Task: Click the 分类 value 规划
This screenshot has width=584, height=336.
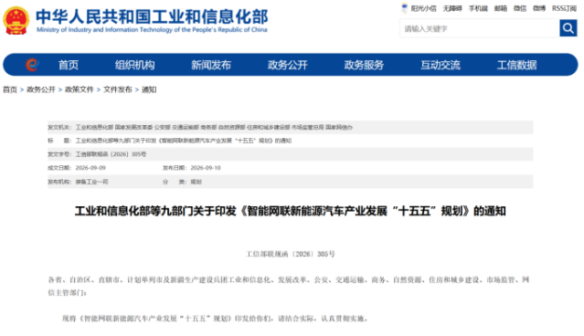Action: (x=196, y=182)
